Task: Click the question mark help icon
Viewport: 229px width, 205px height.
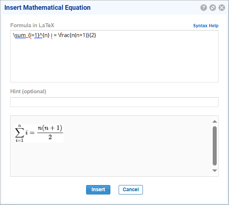Action: (204, 8)
